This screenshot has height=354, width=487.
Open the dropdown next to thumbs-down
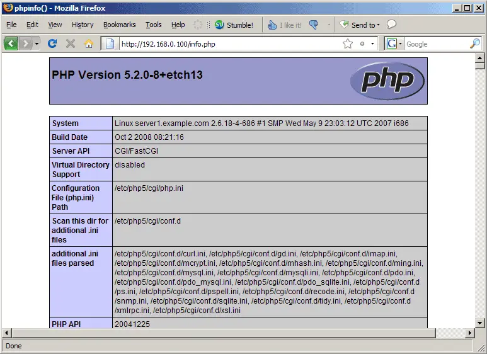(x=329, y=25)
